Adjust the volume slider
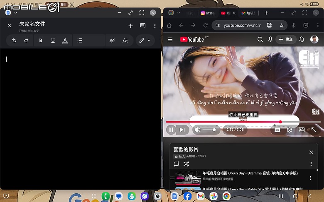The width and height of the screenshot is (324, 202). click(x=209, y=130)
